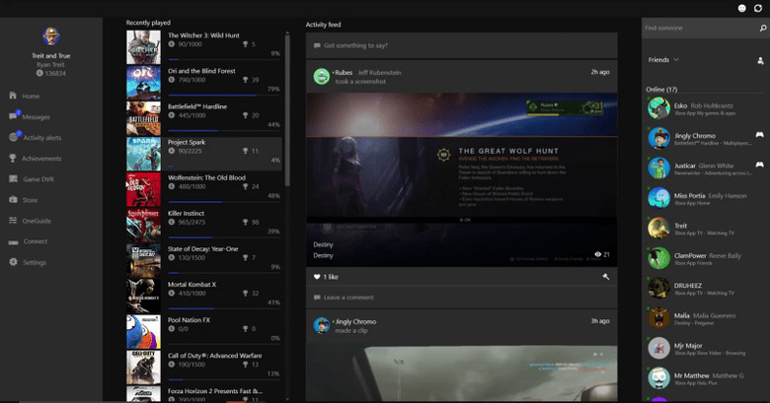Open Killer Instinct game entry

click(x=203, y=225)
